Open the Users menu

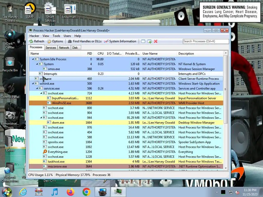pos(67,36)
